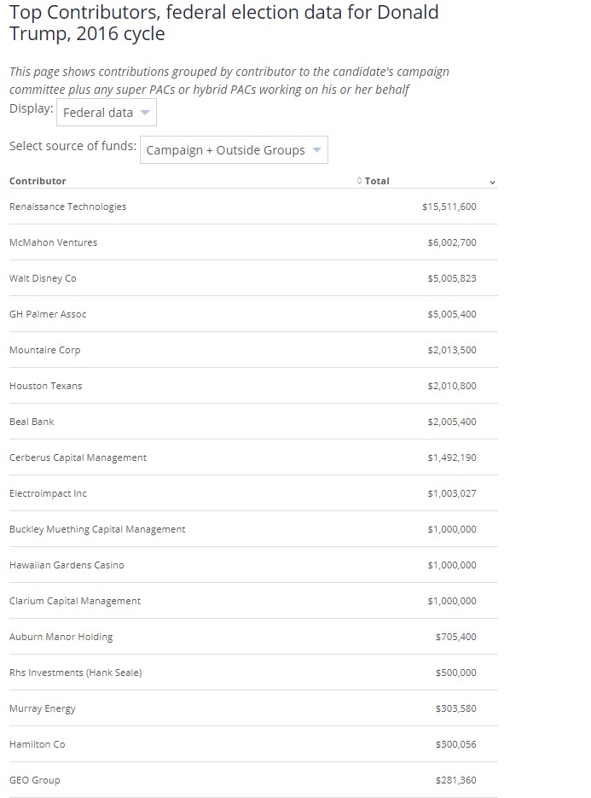This screenshot has width=591, height=798.
Task: Sort by the Total column header
Action: click(x=376, y=181)
